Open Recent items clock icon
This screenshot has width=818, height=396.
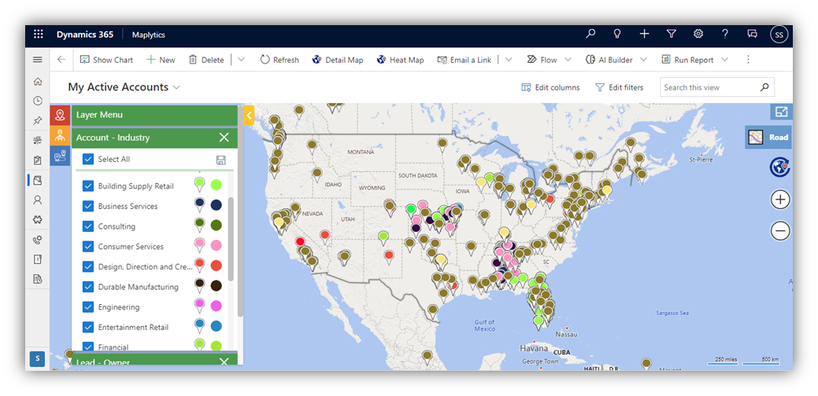coord(38,101)
